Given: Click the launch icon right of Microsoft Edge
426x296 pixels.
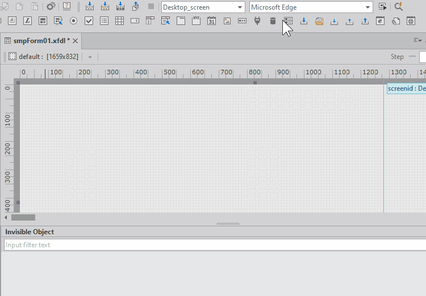Looking at the screenshot, I should pyautogui.click(x=382, y=7).
